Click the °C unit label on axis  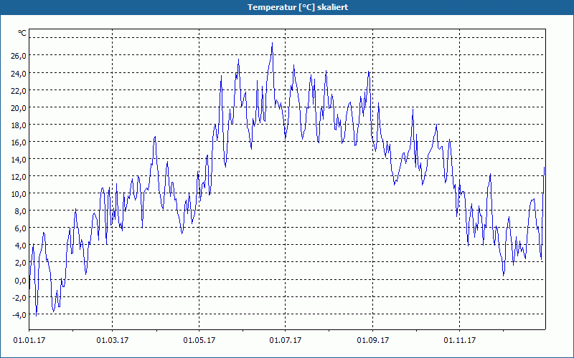pyautogui.click(x=22, y=33)
